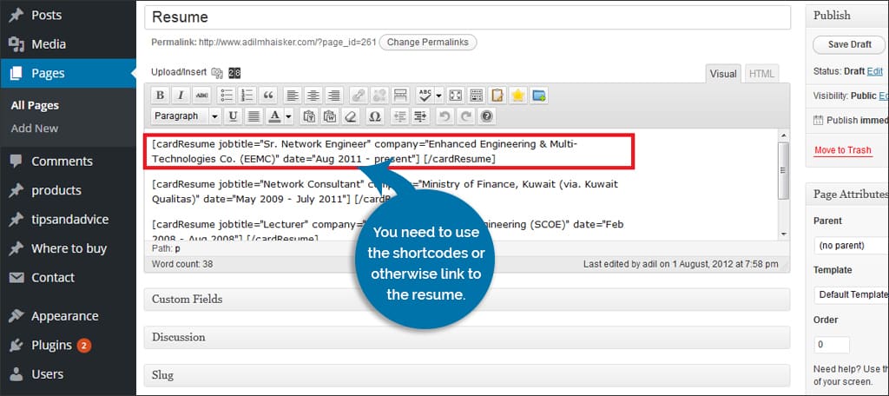
Task: Click the dark icon next to add media
Action: [234, 72]
